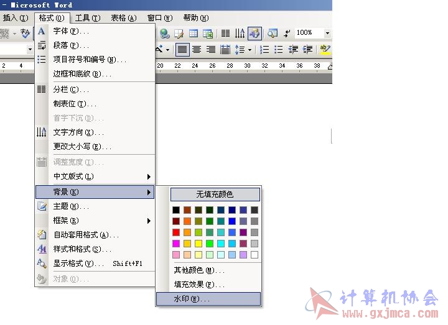Expand the Frames (框架) submenu

coord(95,221)
